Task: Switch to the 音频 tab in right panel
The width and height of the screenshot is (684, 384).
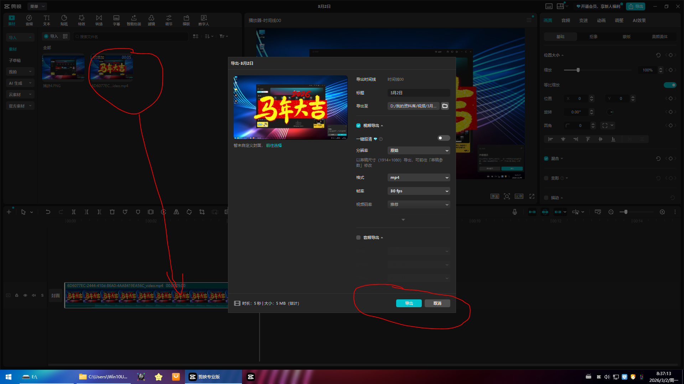Action: click(565, 21)
